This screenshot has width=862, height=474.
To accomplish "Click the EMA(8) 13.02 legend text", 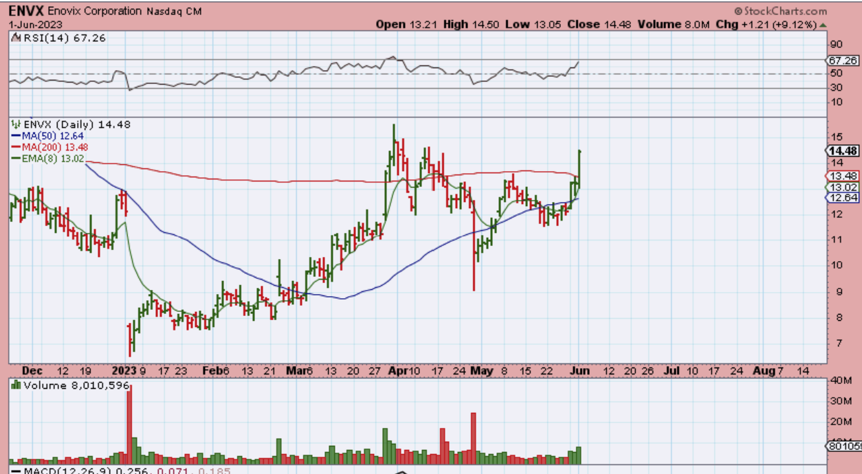I will [x=52, y=158].
